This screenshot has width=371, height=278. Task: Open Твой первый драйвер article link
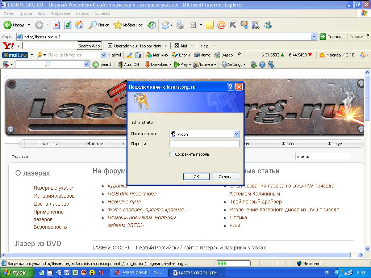coord(255,202)
